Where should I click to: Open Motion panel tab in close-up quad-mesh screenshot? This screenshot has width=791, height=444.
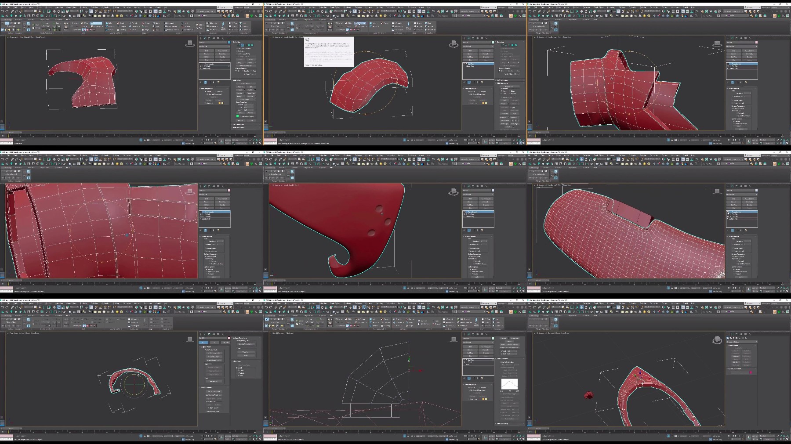point(214,186)
